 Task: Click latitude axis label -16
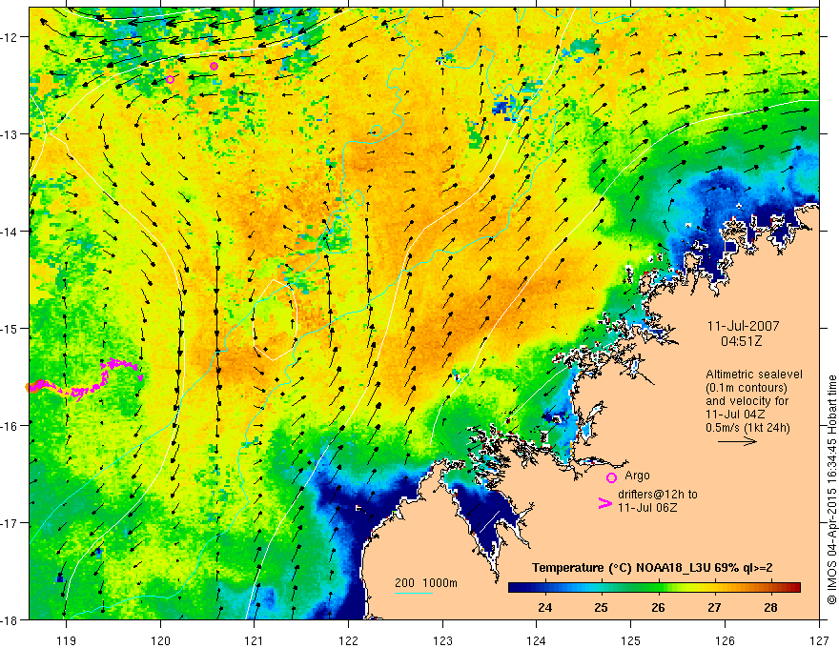[x=10, y=426]
